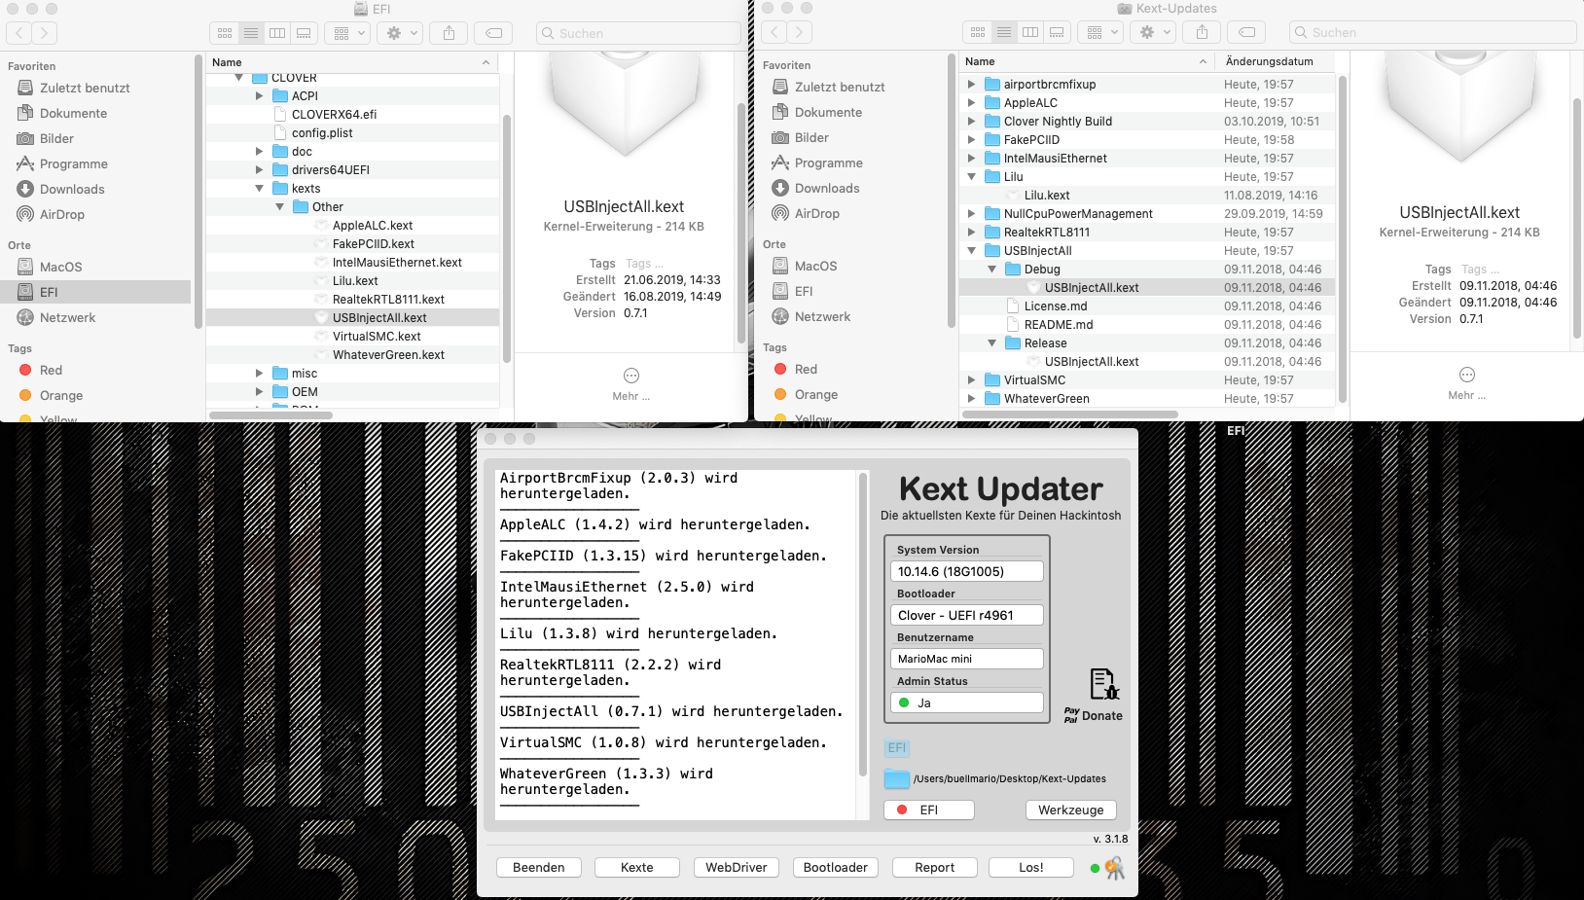Click the edit tags icon in Kext-Updates window
The width and height of the screenshot is (1584, 900).
click(1247, 32)
